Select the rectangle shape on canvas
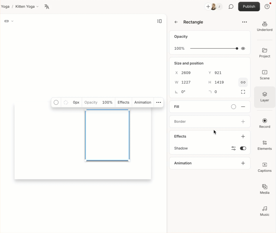Screen dimensions: 276x233 point(107,135)
